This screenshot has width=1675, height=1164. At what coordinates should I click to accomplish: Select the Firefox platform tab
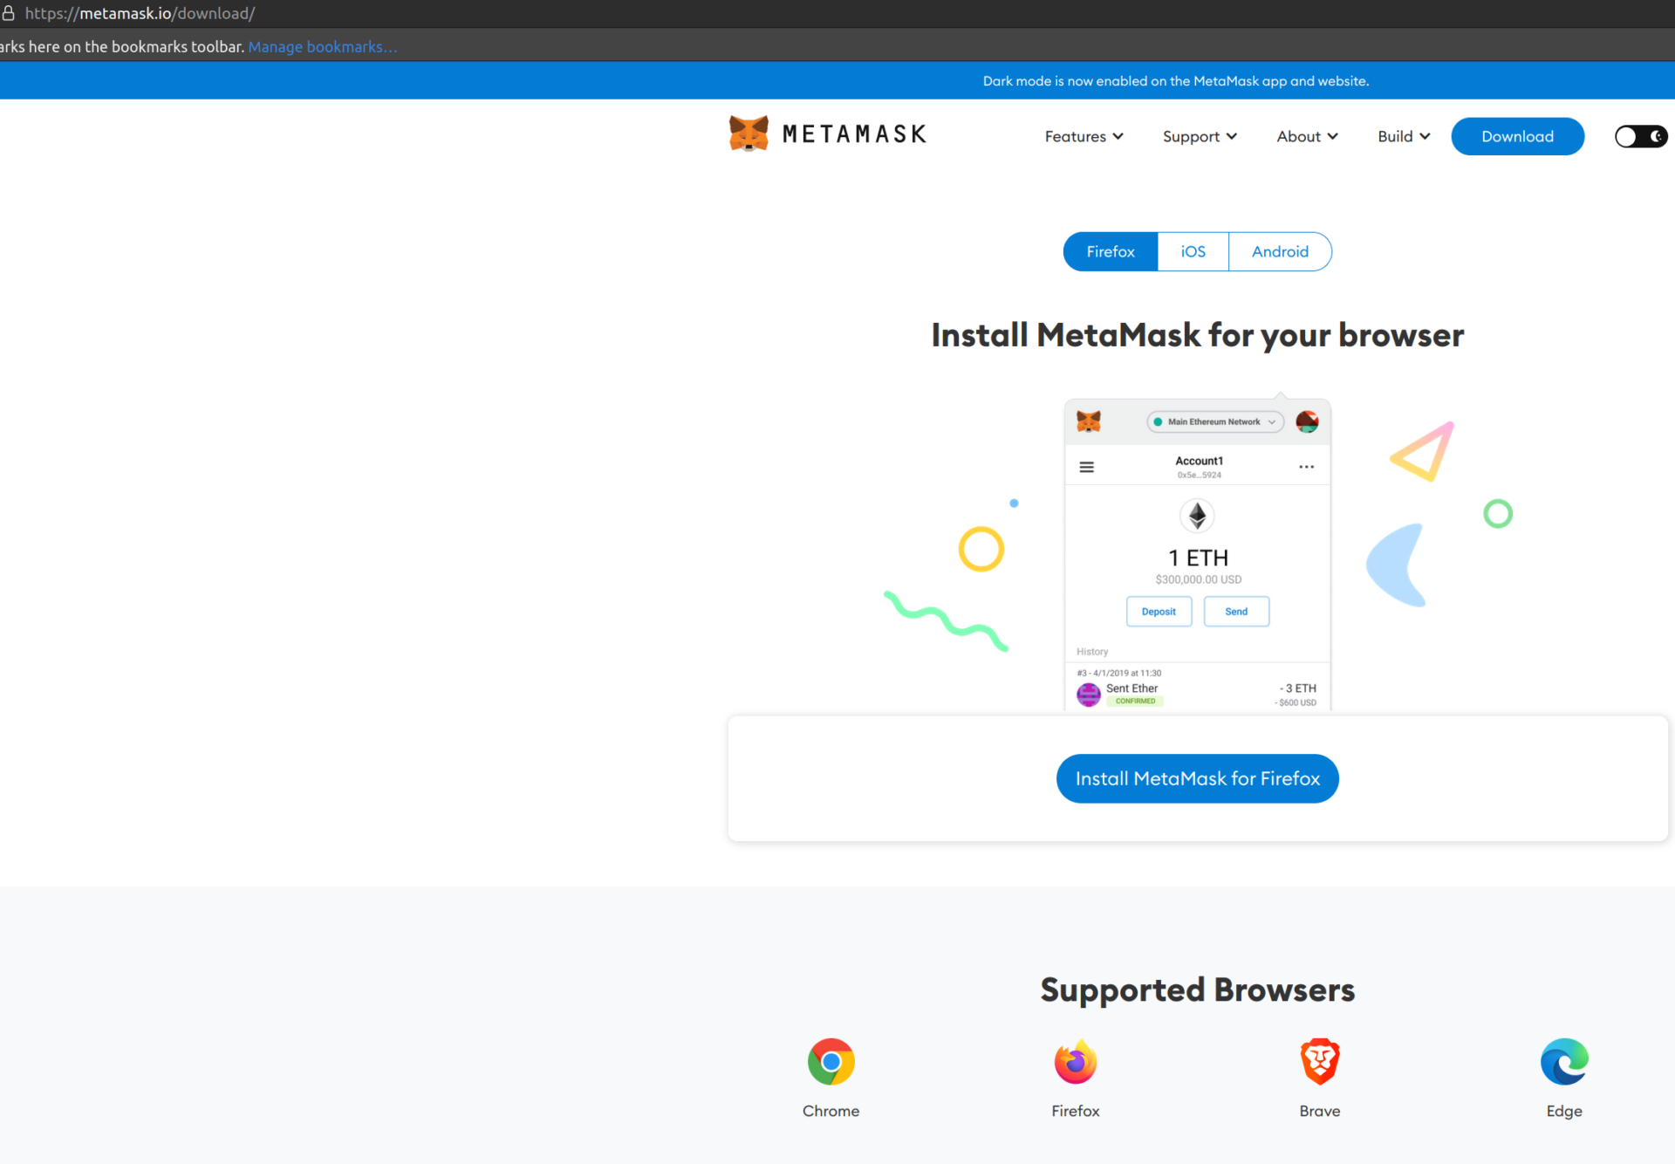[x=1111, y=251]
